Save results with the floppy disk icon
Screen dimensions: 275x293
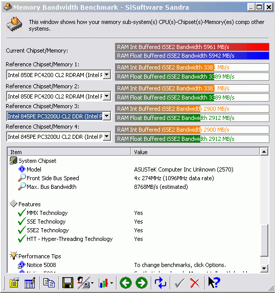tap(67, 283)
